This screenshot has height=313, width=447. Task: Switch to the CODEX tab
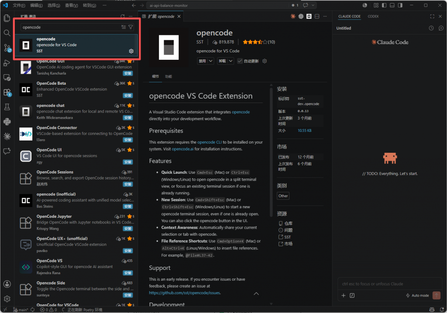pyautogui.click(x=373, y=17)
